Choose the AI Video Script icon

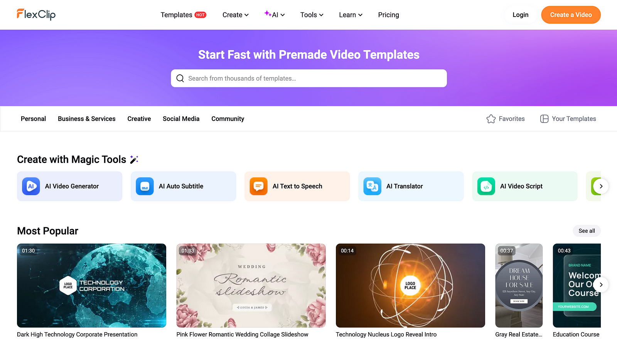486,186
